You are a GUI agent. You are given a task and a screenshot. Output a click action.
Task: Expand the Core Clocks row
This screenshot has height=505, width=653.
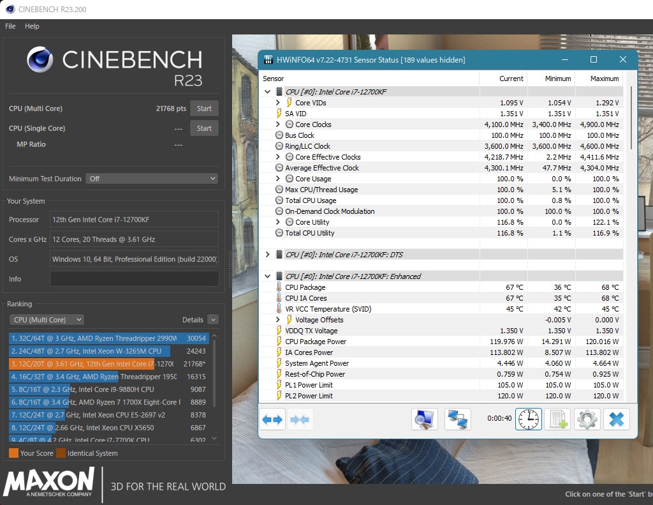[278, 124]
